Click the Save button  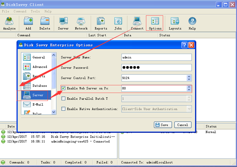[163, 125]
